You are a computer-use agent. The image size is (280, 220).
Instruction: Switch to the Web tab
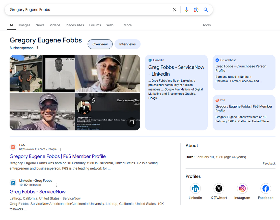point(110,25)
